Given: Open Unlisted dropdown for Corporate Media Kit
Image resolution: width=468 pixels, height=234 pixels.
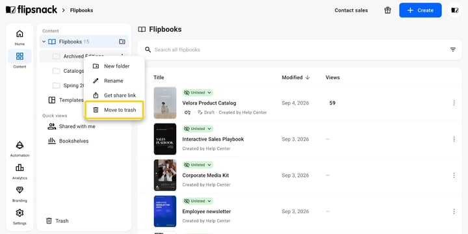Looking at the screenshot, I should [x=198, y=165].
